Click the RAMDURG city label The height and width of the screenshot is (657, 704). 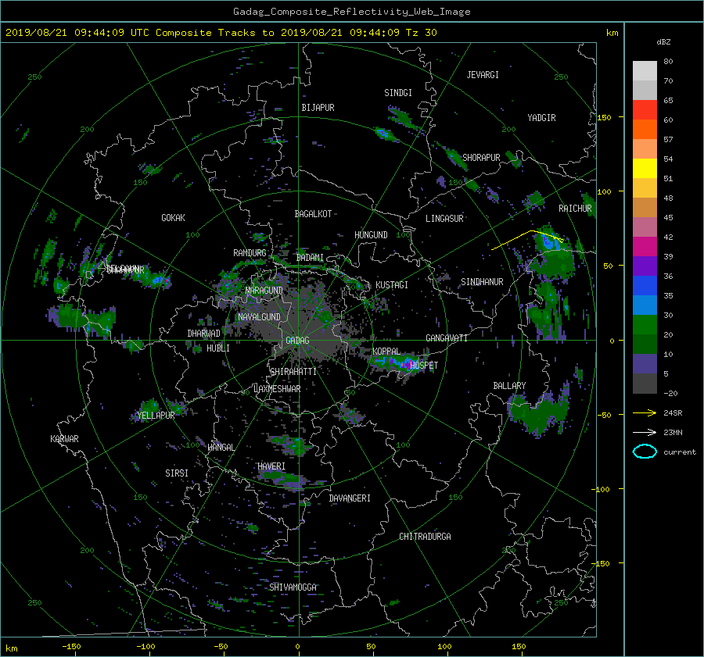(x=250, y=253)
